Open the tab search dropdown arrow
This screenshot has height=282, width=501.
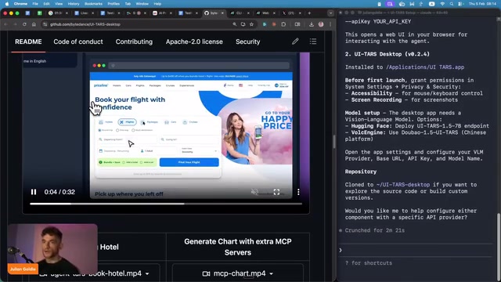(330, 13)
